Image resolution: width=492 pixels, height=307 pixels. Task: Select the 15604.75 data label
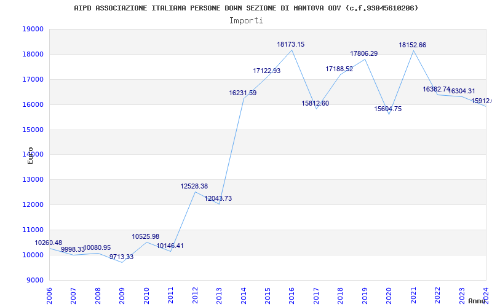click(x=388, y=109)
